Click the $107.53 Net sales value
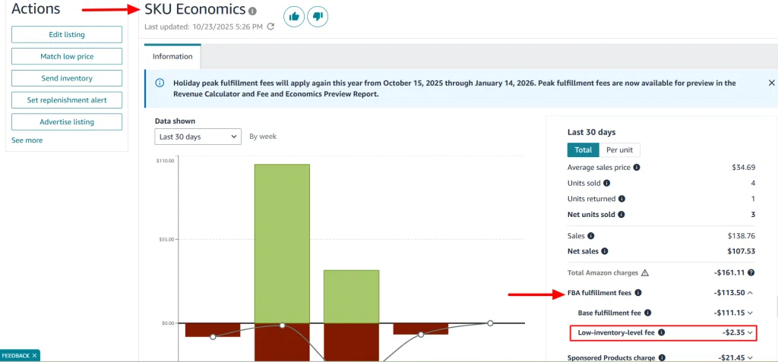Image resolution: width=778 pixels, height=362 pixels. 742,251
